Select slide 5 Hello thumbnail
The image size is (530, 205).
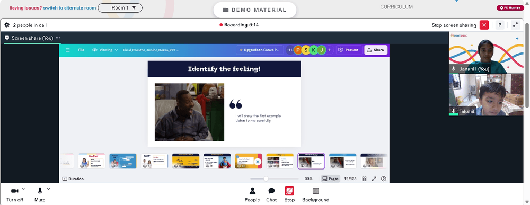[92, 161]
